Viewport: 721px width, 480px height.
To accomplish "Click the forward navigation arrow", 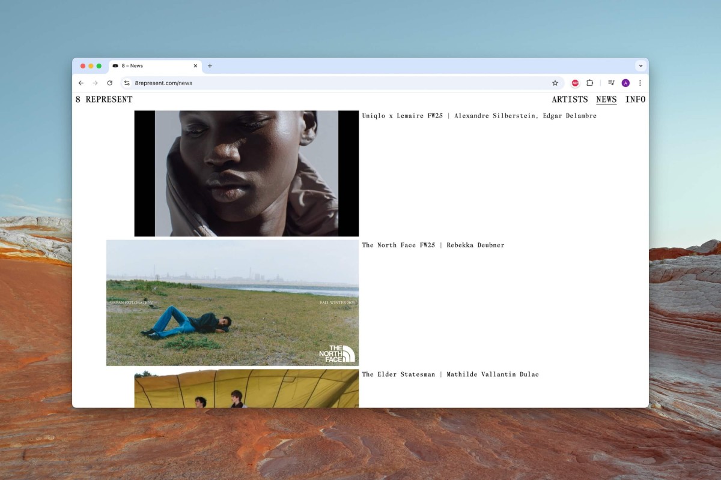I will click(95, 83).
